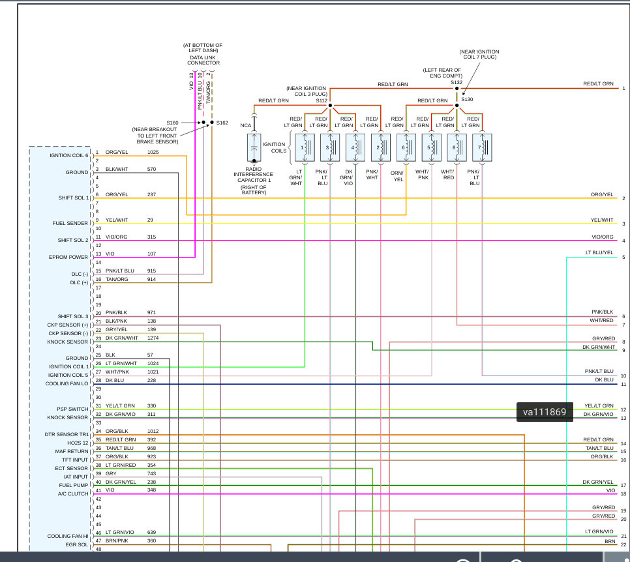Image resolution: width=630 pixels, height=562 pixels.
Task: Click the partially visible left bottom toolbar icon
Action: point(463,559)
